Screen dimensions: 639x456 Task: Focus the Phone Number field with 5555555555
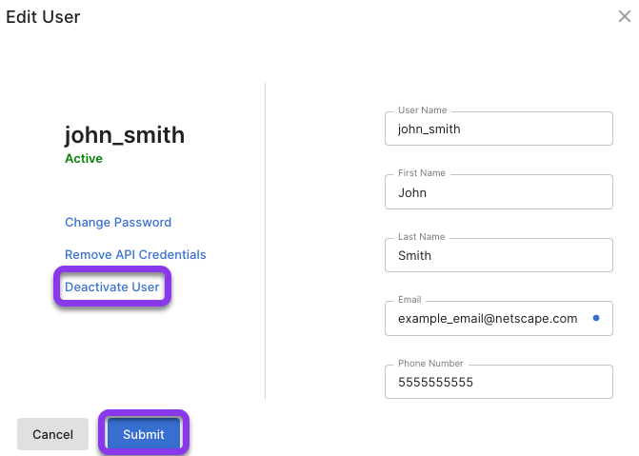[x=498, y=382]
